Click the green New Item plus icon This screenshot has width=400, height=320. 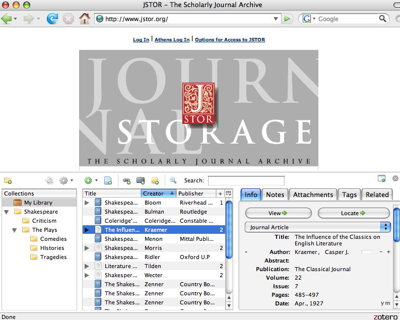[88, 180]
